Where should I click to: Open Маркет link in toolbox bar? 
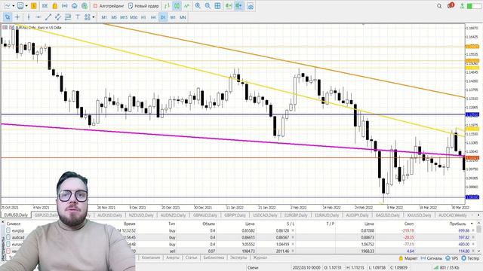(408, 258)
